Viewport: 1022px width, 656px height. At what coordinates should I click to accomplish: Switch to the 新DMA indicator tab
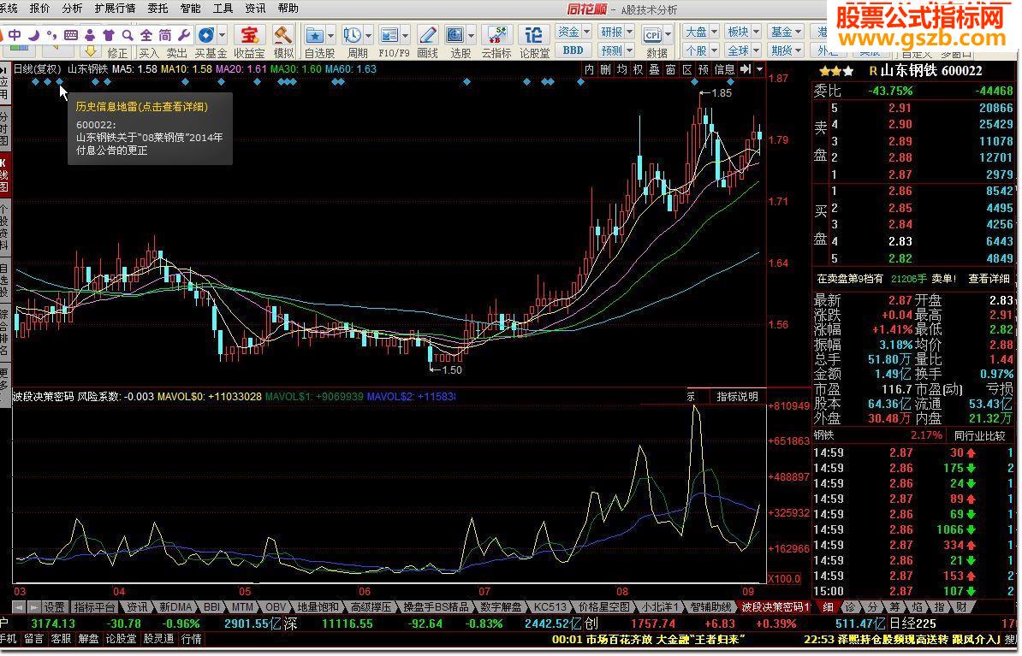[175, 607]
